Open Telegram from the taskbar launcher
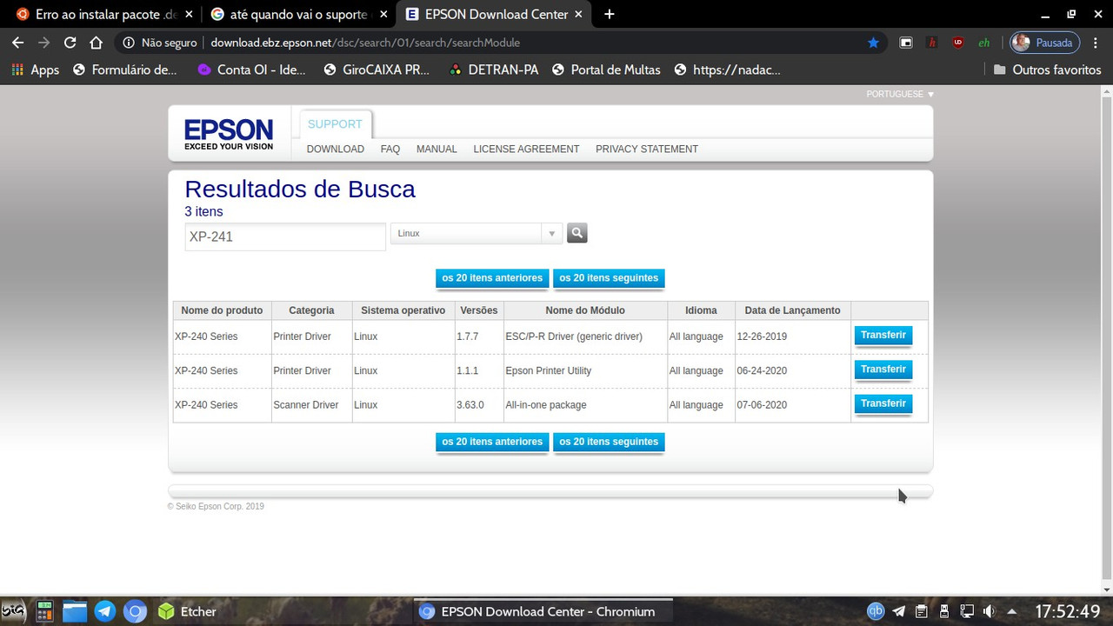Screen dimensions: 1113x626 coord(104,611)
